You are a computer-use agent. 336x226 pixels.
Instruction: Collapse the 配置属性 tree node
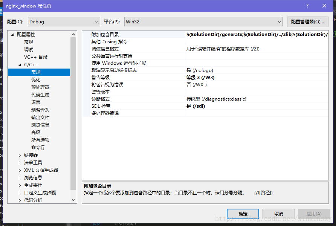[x=12, y=35]
